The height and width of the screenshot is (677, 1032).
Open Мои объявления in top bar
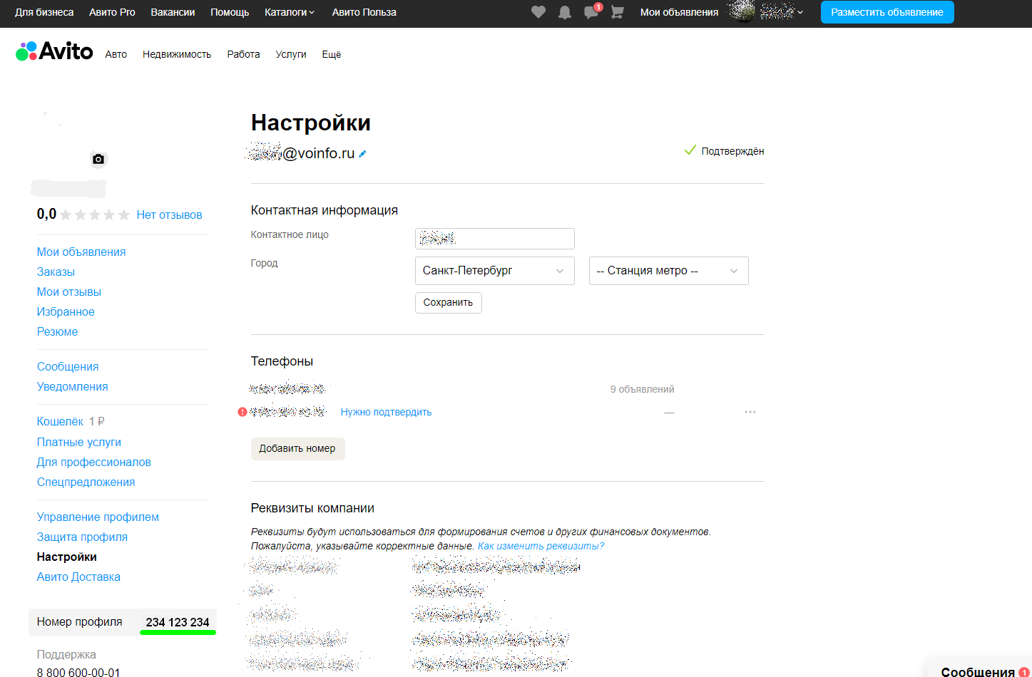pos(679,12)
